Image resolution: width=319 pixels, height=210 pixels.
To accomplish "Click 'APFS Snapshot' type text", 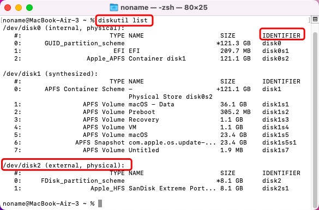I will [x=100, y=142].
